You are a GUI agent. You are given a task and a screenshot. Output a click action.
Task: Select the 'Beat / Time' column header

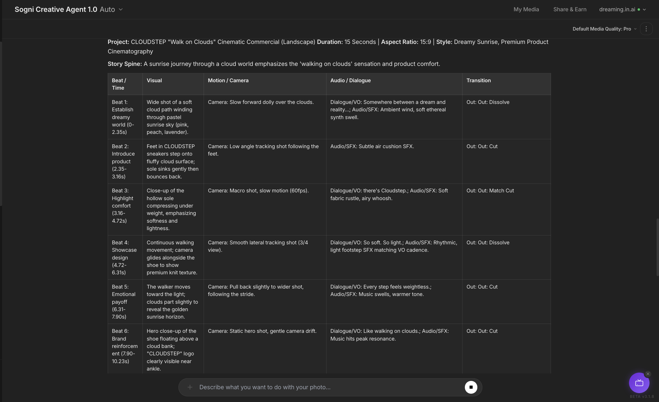[x=125, y=84]
